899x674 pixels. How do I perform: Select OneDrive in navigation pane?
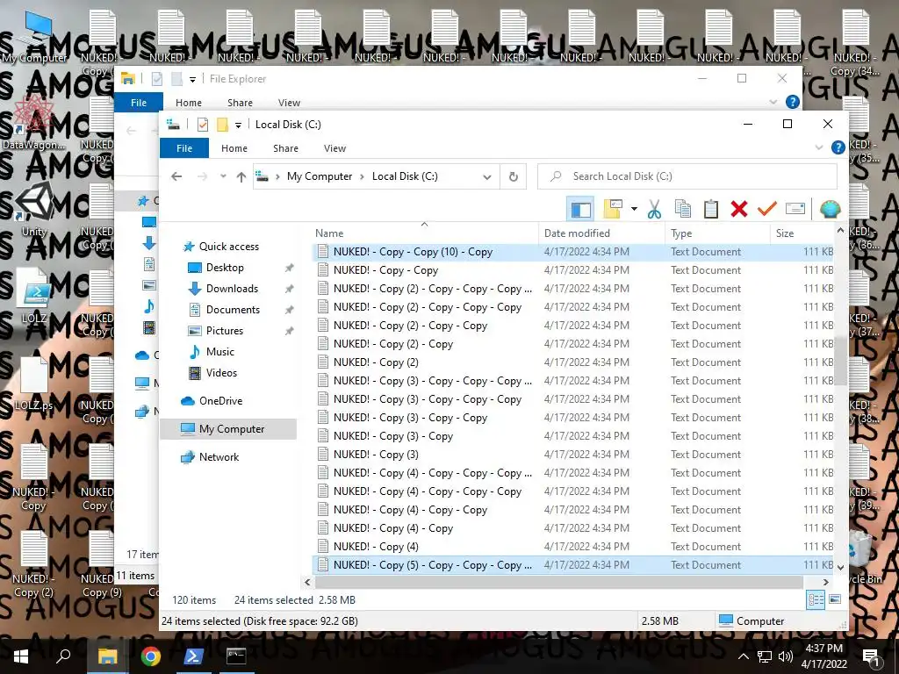pos(220,400)
